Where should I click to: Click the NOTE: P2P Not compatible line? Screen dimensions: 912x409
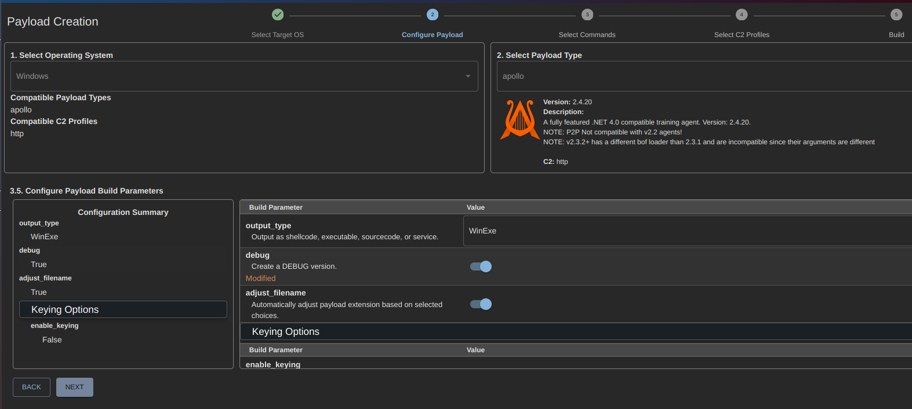tap(612, 132)
